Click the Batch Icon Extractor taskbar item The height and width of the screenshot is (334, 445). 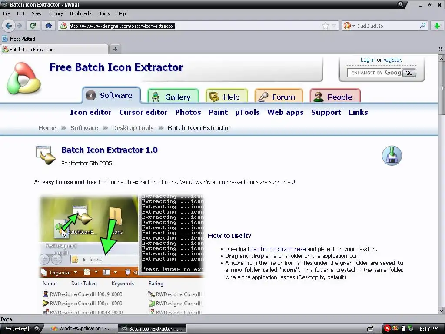pos(152,329)
